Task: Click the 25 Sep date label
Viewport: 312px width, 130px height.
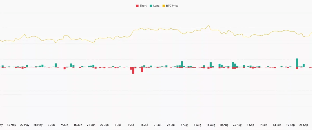Action: 304,125
